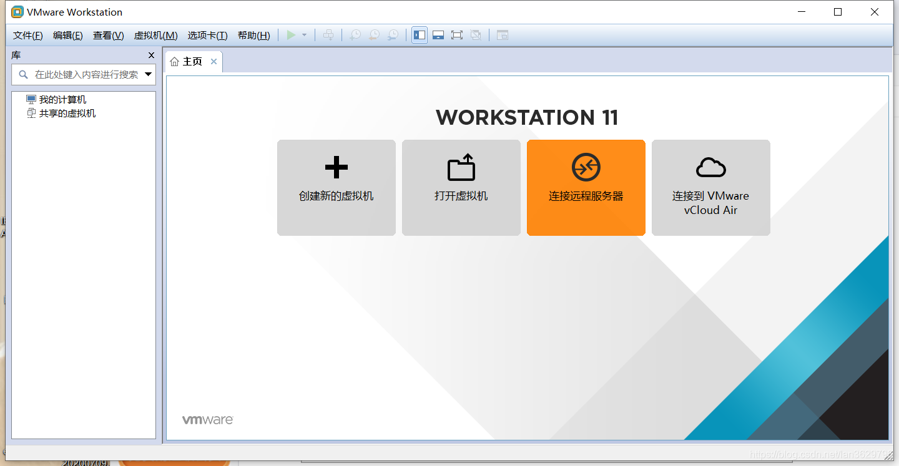The width and height of the screenshot is (899, 466).
Task: Click the cloud icon for vCloud Air
Action: tap(711, 167)
